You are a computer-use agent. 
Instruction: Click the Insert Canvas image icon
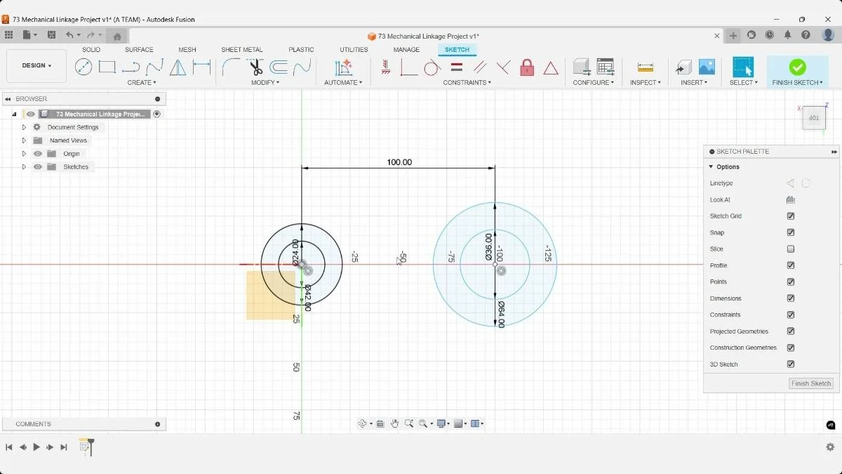point(707,67)
